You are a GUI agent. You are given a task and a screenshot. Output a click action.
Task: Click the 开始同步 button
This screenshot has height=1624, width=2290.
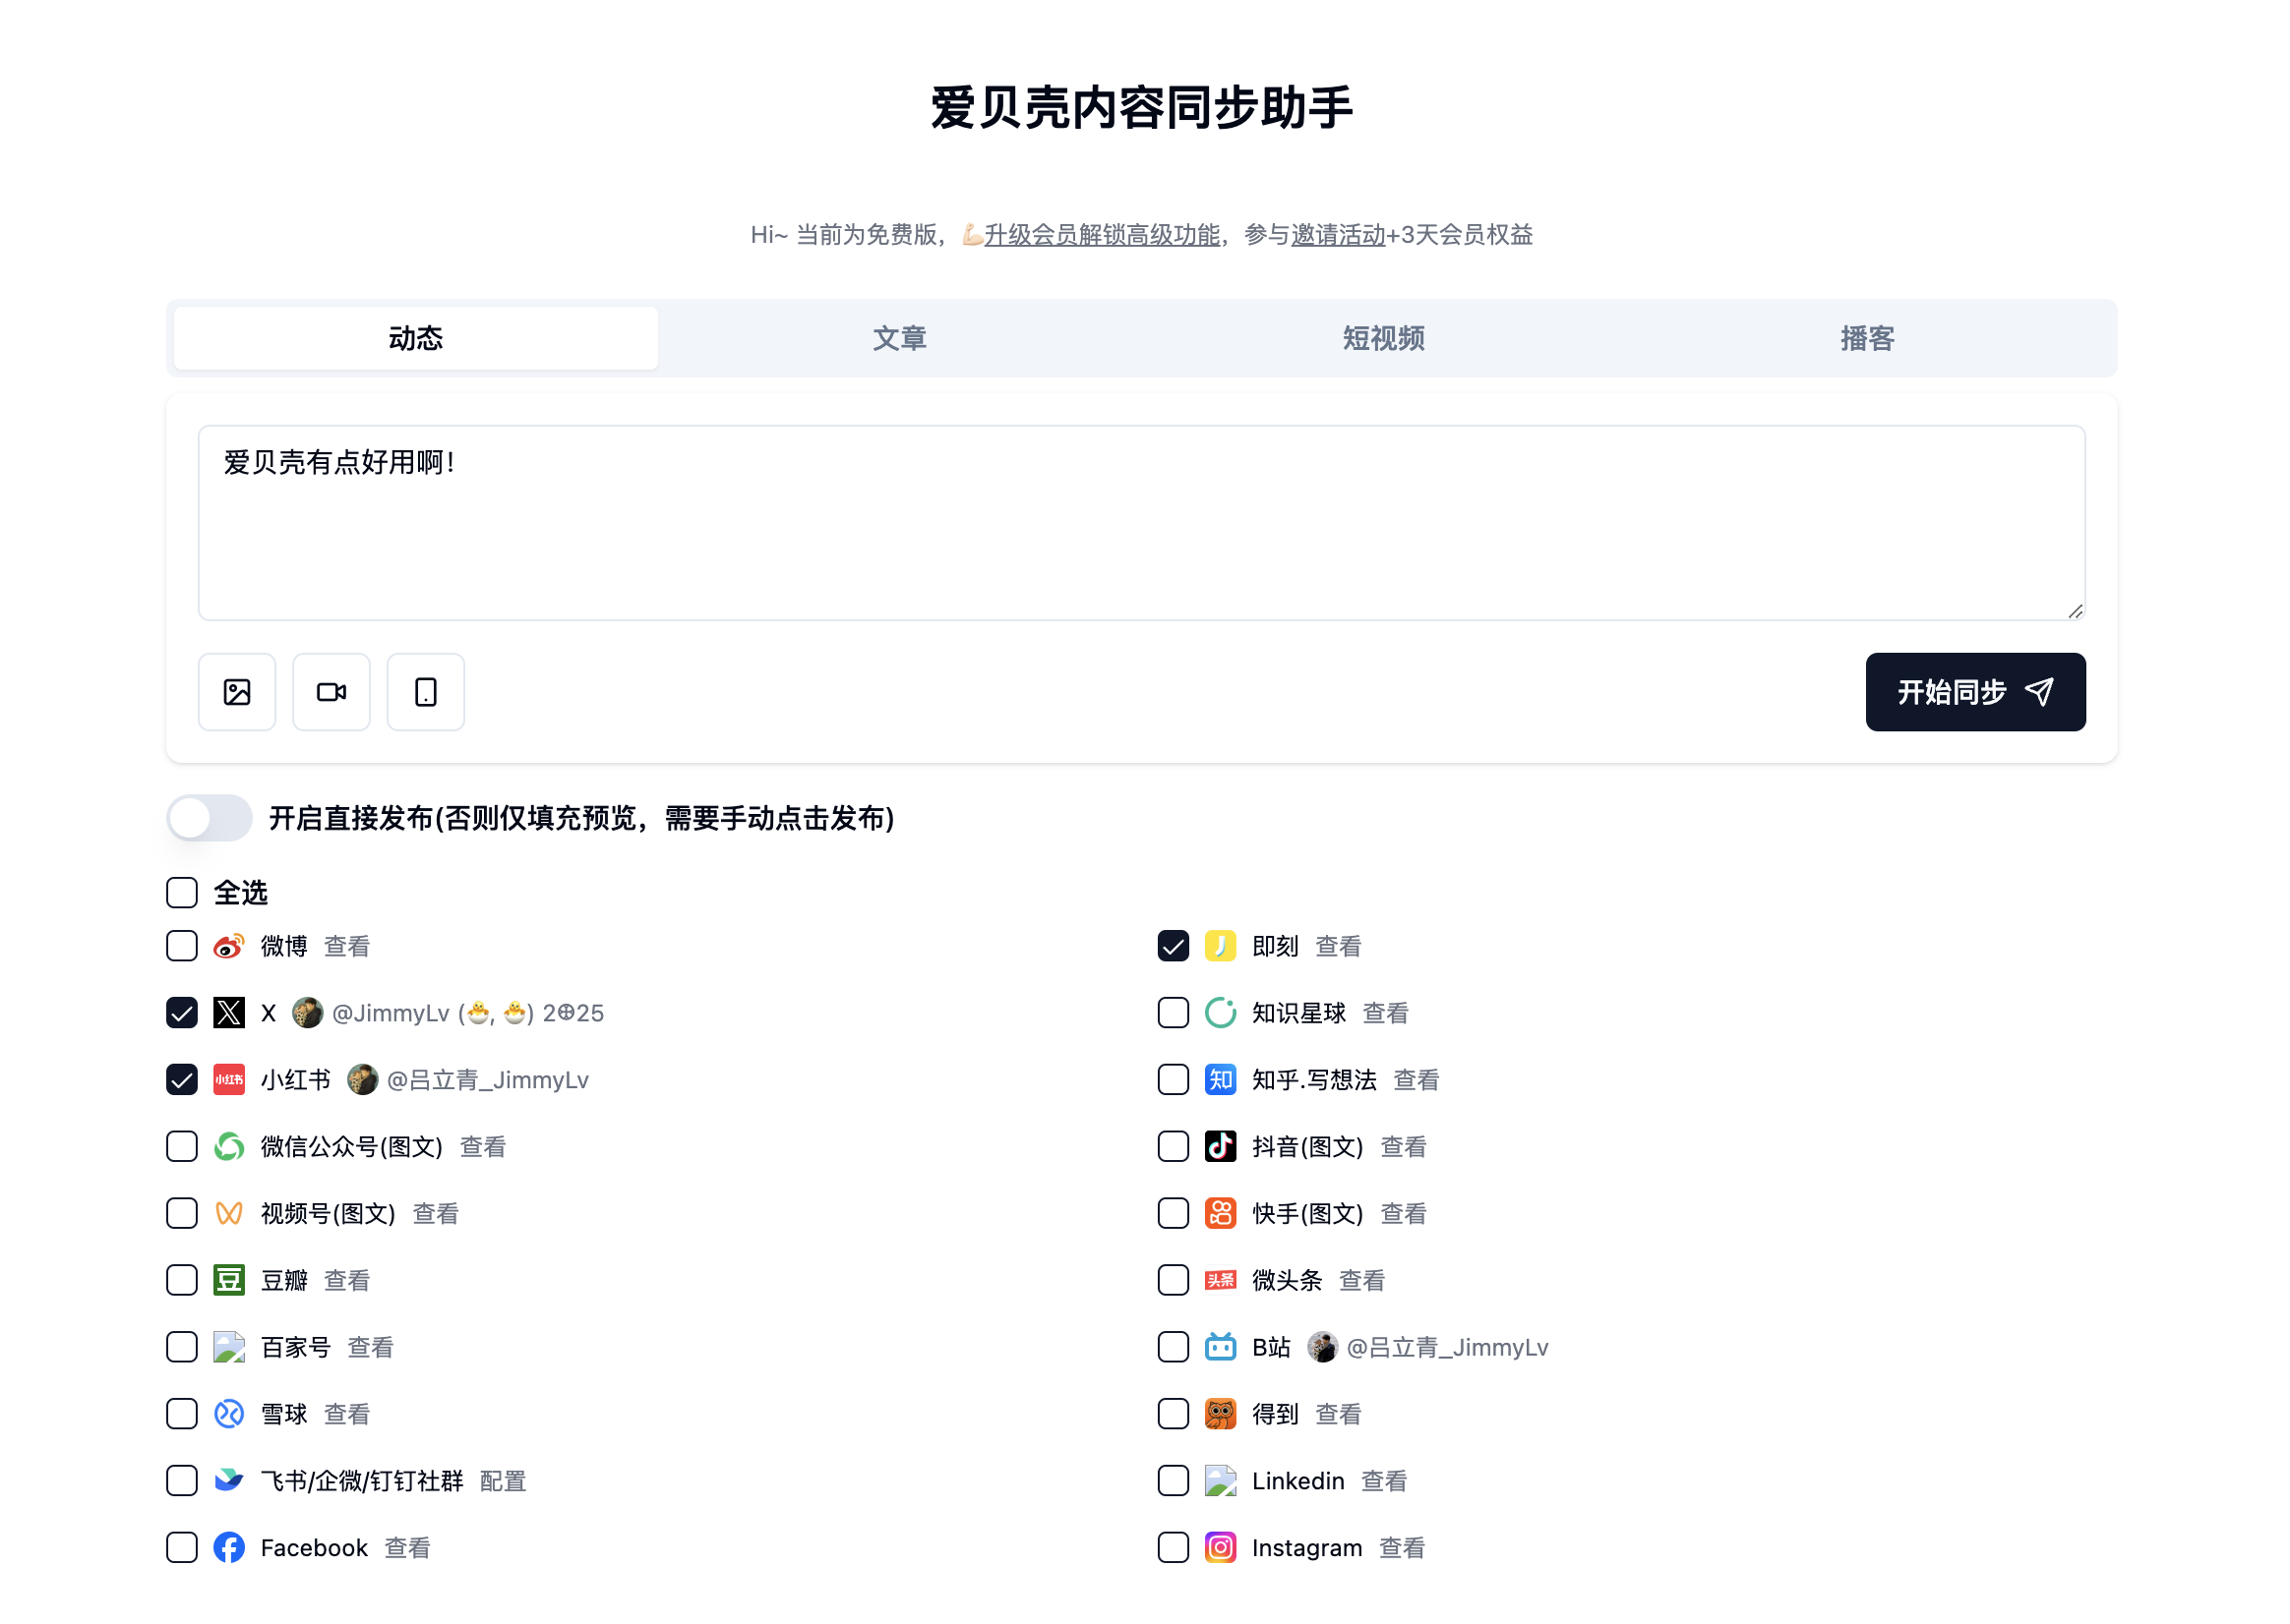1978,693
